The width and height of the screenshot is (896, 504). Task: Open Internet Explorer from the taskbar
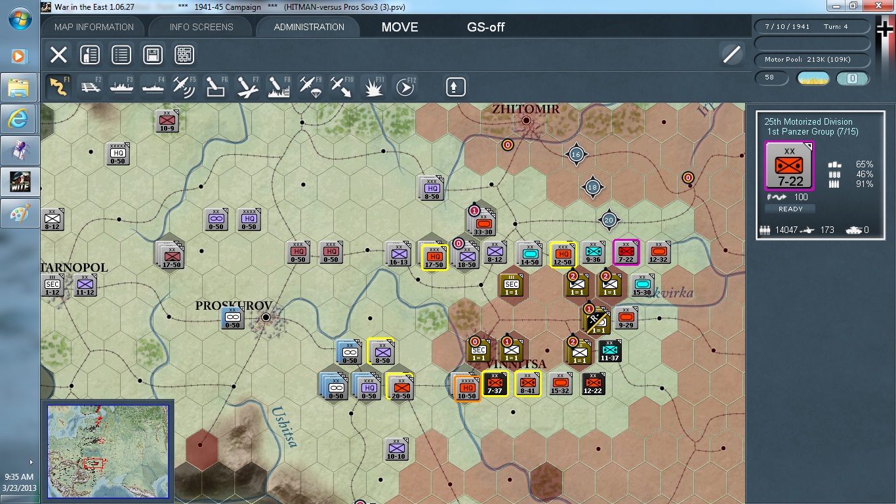pyautogui.click(x=19, y=118)
